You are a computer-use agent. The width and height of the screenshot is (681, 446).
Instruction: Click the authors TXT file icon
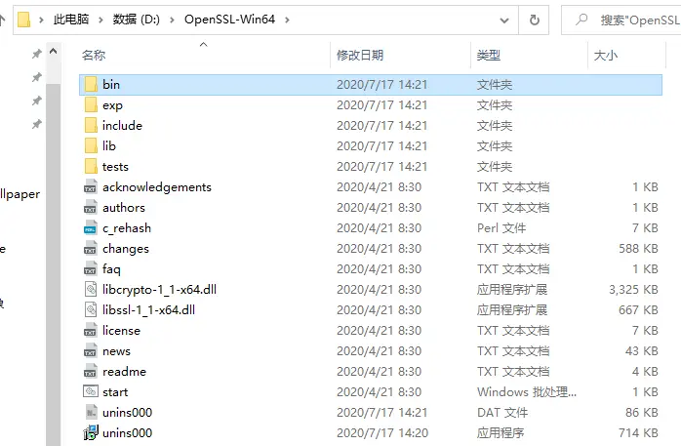point(91,207)
